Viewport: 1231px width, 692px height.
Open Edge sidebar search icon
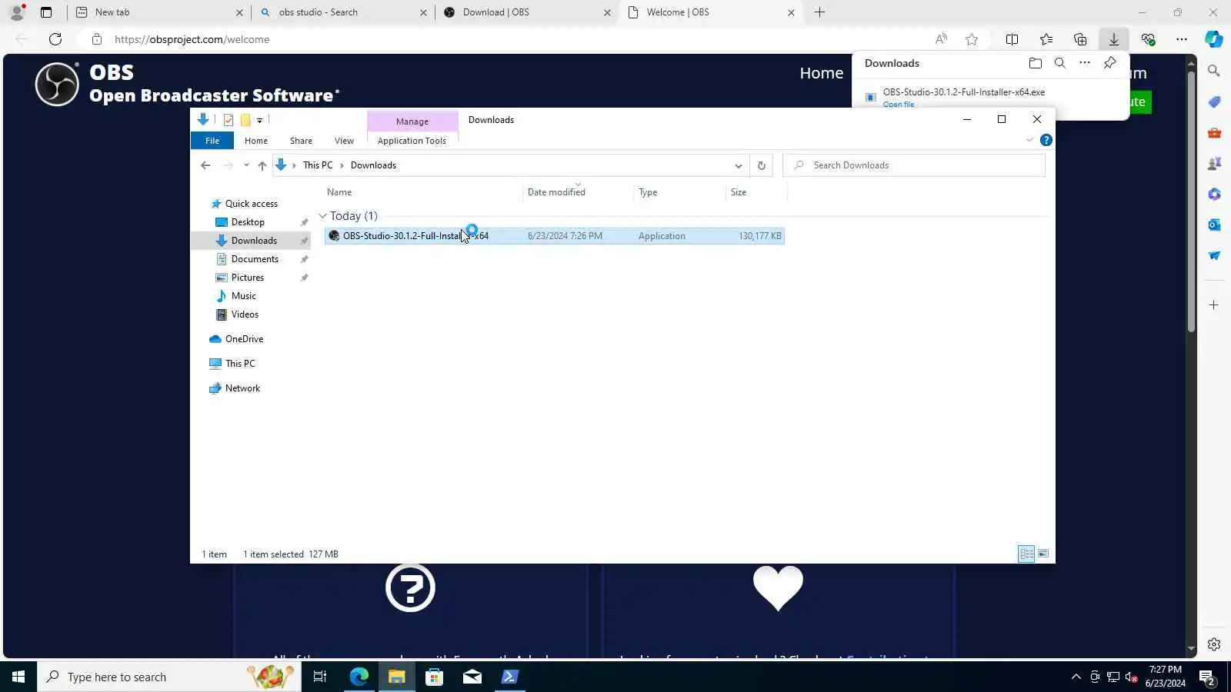tap(1214, 71)
